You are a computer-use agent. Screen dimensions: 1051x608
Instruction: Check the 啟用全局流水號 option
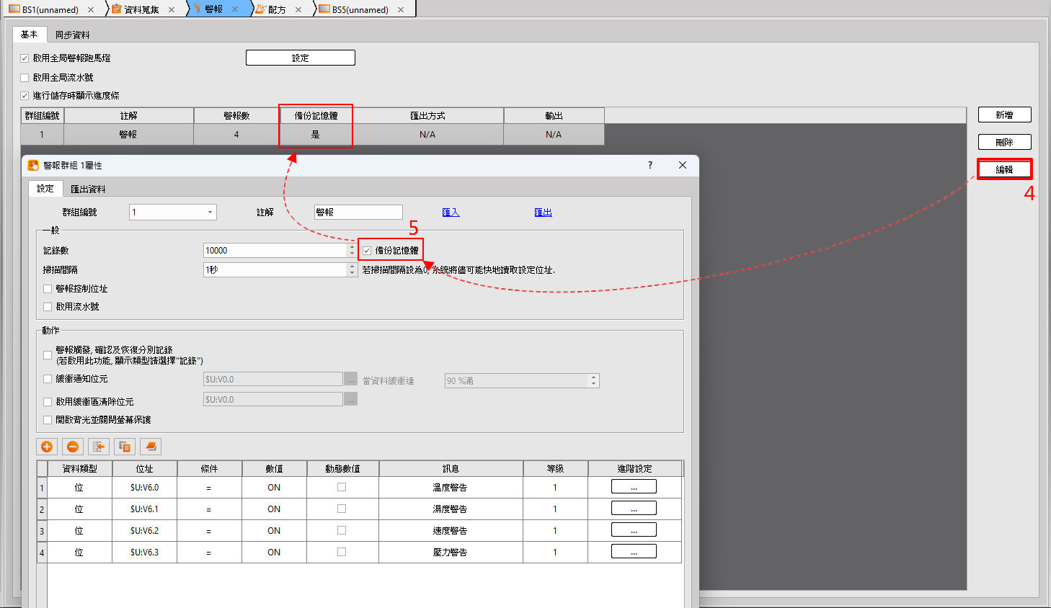click(x=25, y=78)
